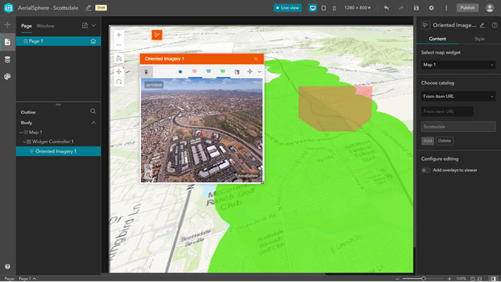Click the Scottsdale catalog name field
Image resolution: width=501 pixels, height=282 pixels.
[458, 127]
